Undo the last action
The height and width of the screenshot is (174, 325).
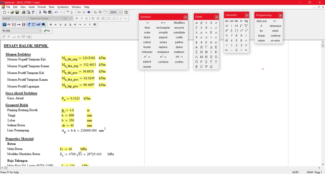coord(56,13)
